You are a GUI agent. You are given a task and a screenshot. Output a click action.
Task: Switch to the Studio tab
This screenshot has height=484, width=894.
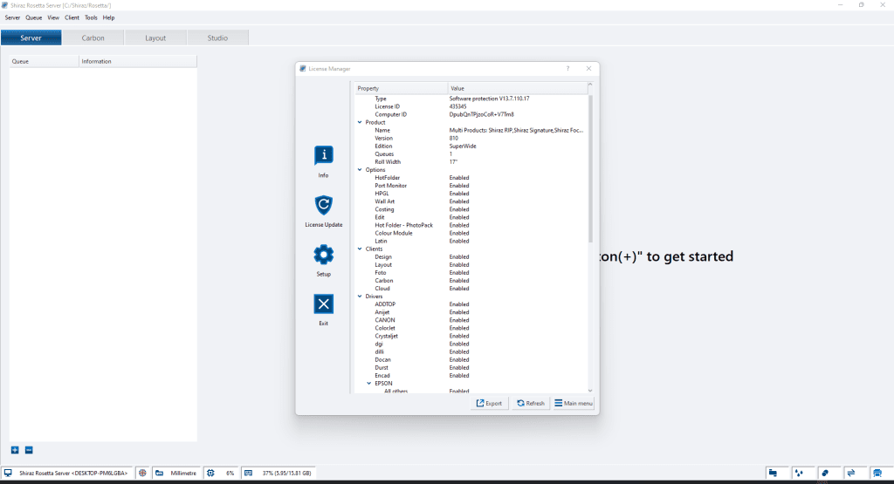[217, 38]
